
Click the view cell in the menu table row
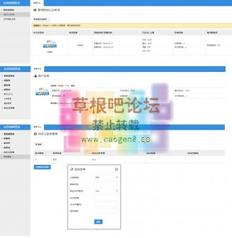click(118, 159)
